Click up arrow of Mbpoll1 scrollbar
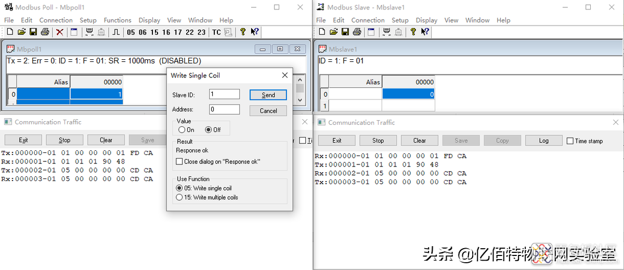 (300, 80)
